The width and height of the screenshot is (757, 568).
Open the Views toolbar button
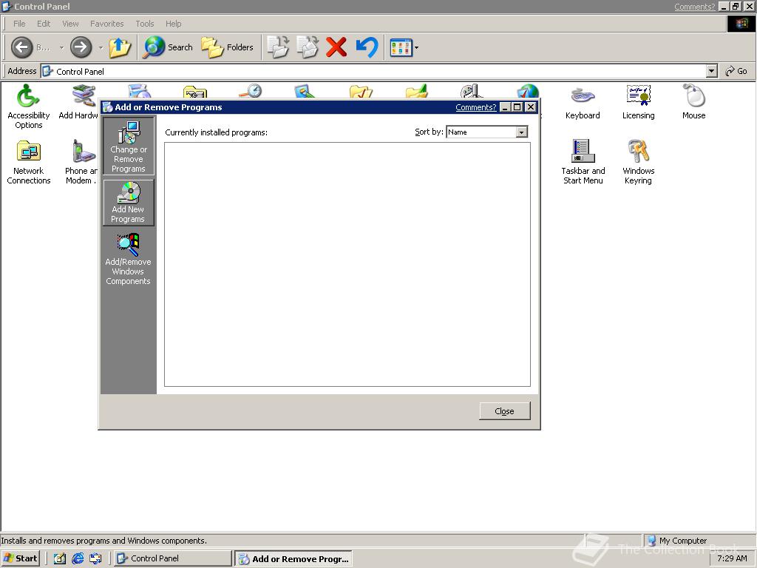(401, 47)
